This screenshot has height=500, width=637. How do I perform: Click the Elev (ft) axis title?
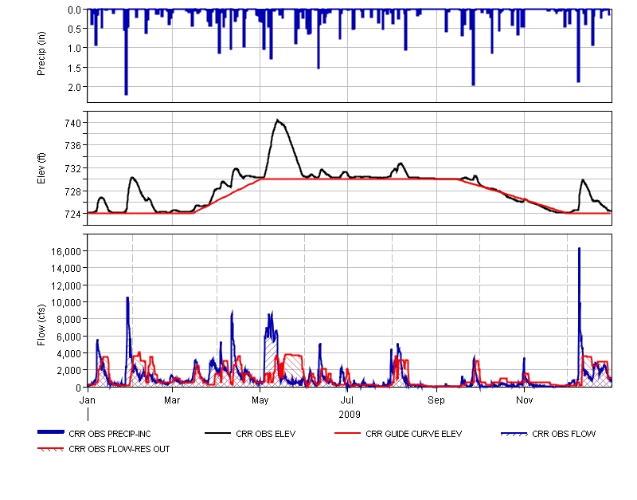(x=41, y=168)
